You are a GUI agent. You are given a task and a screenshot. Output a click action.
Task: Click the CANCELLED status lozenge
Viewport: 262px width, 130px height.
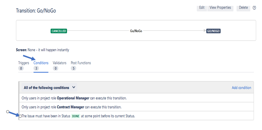(x=59, y=31)
